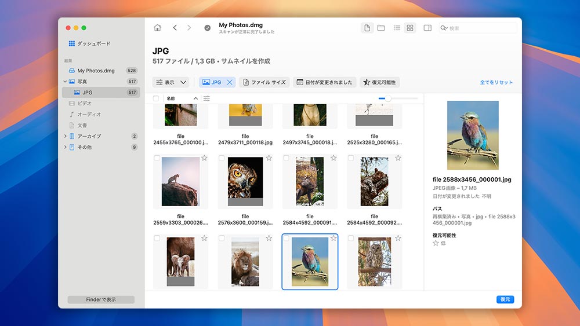Star the elephant photo thumbnail
Viewport: 580px width, 326px height.
click(204, 238)
